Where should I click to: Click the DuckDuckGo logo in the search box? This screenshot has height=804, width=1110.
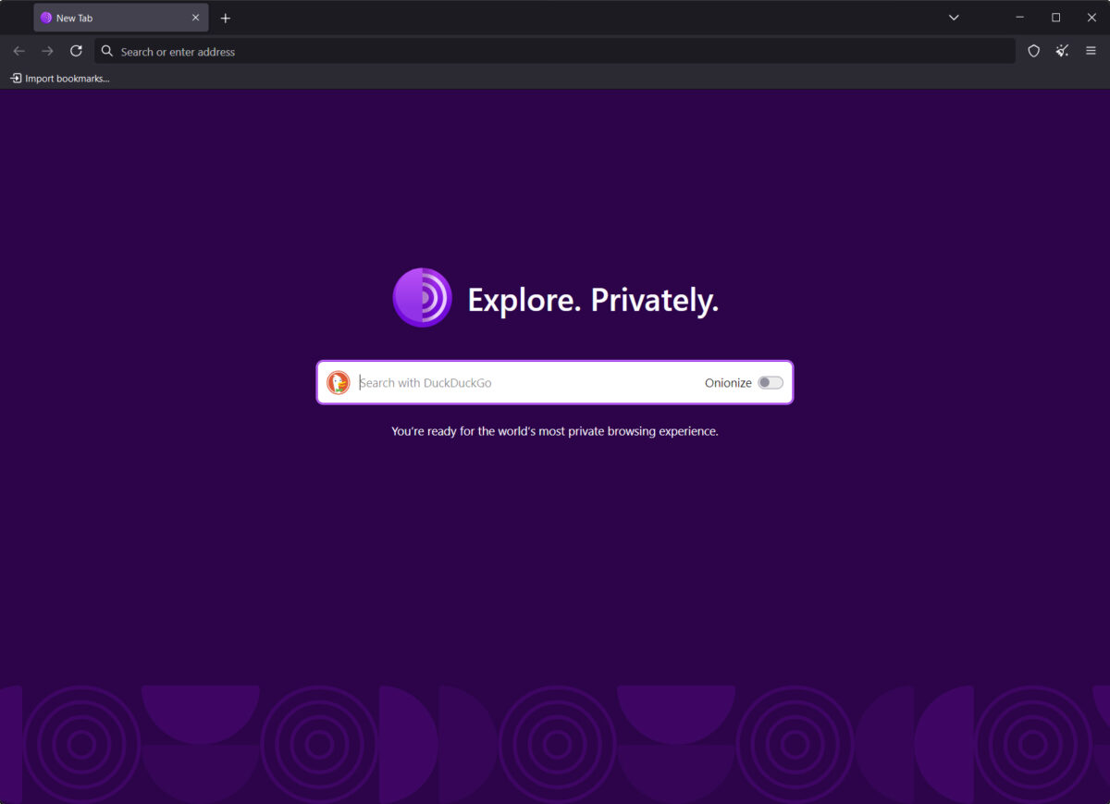(339, 382)
